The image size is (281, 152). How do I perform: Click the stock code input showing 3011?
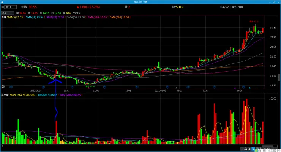point(11,7)
